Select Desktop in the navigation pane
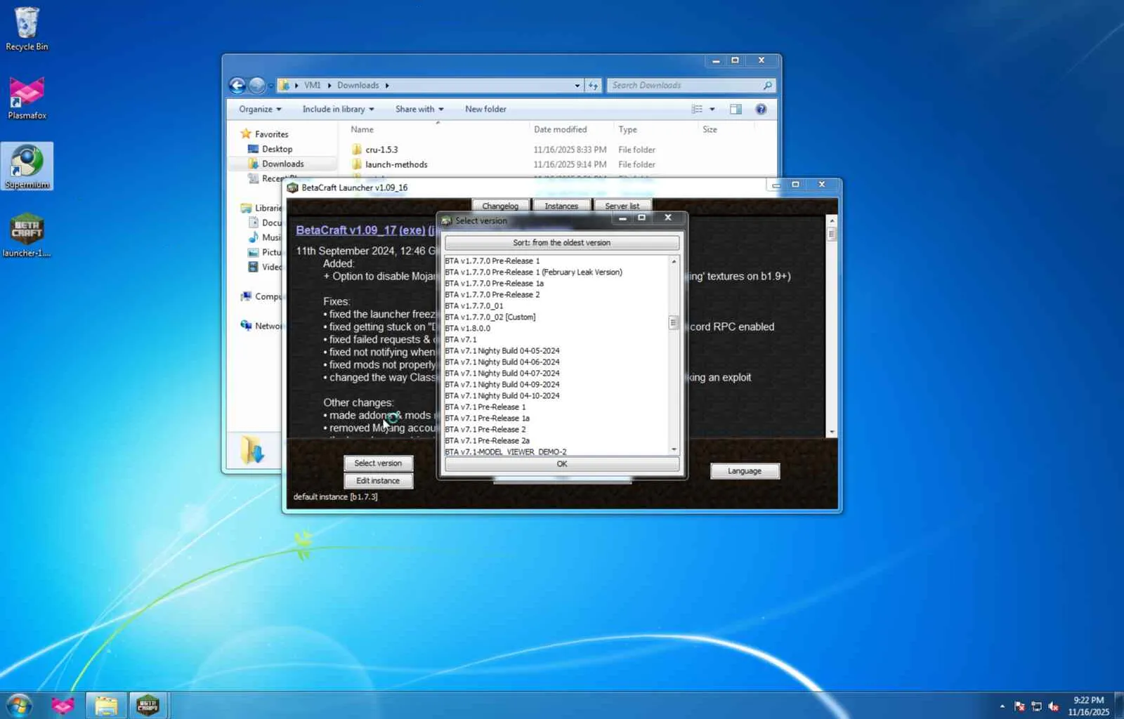1124x719 pixels. pos(277,149)
